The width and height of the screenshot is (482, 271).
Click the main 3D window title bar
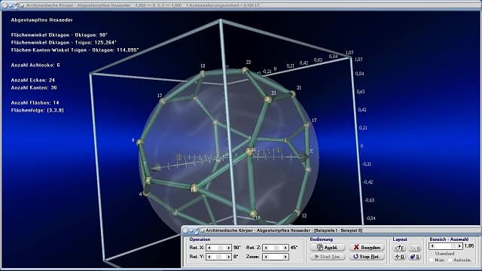coord(241,5)
